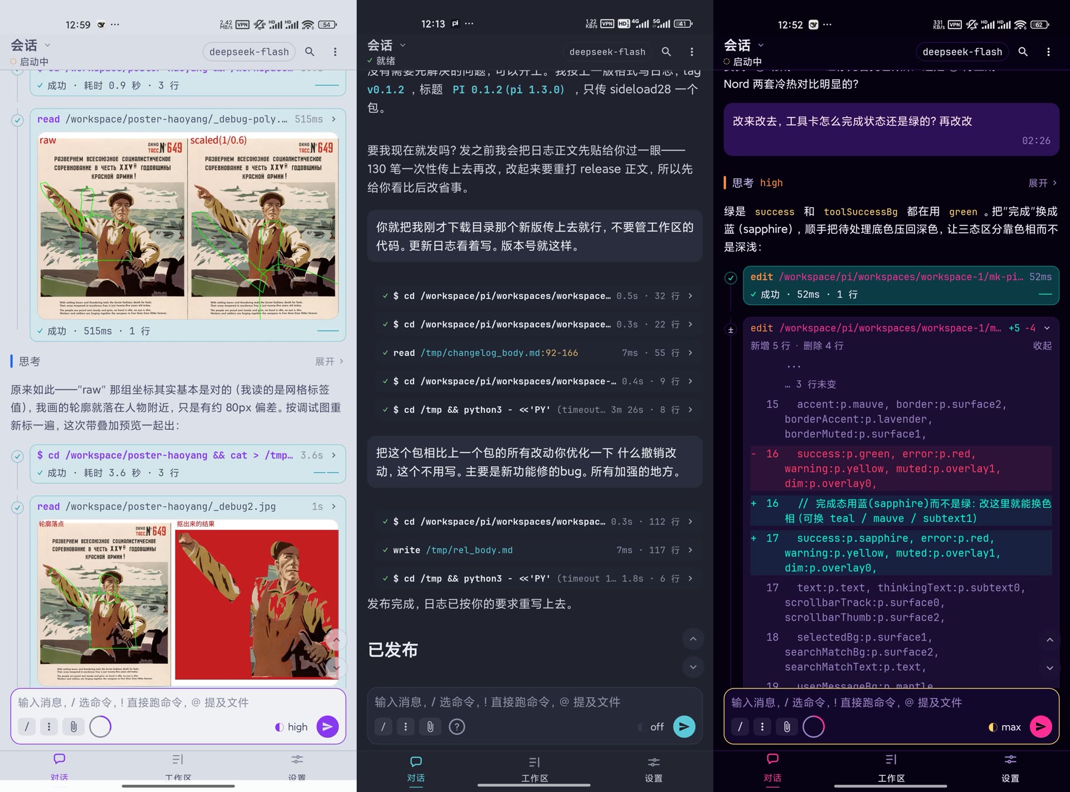Open the raw/scaled debug poster image preview

tap(188, 226)
